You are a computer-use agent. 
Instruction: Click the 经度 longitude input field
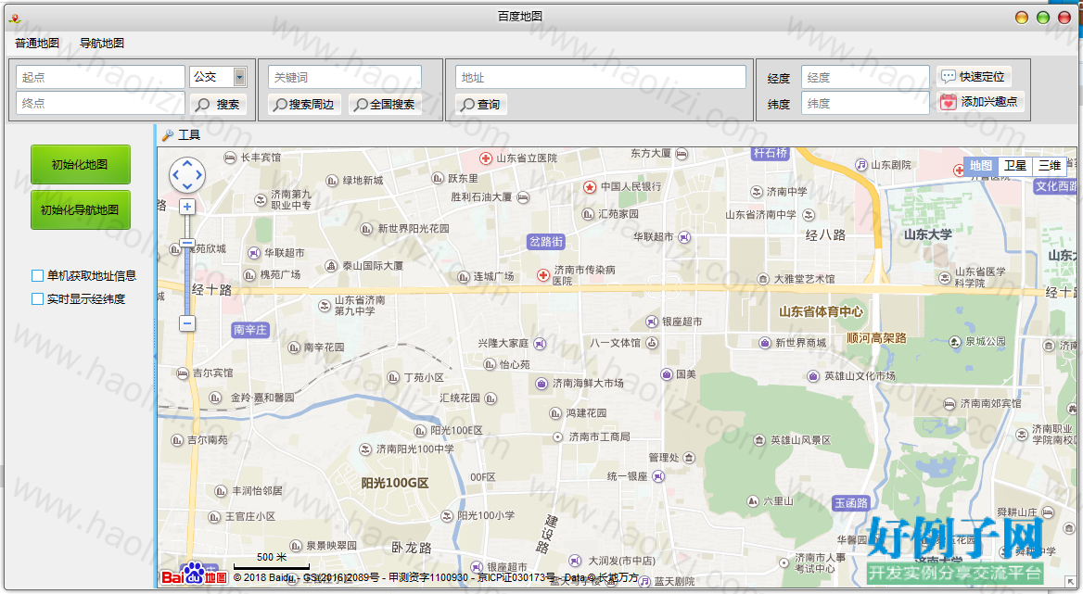pos(865,77)
